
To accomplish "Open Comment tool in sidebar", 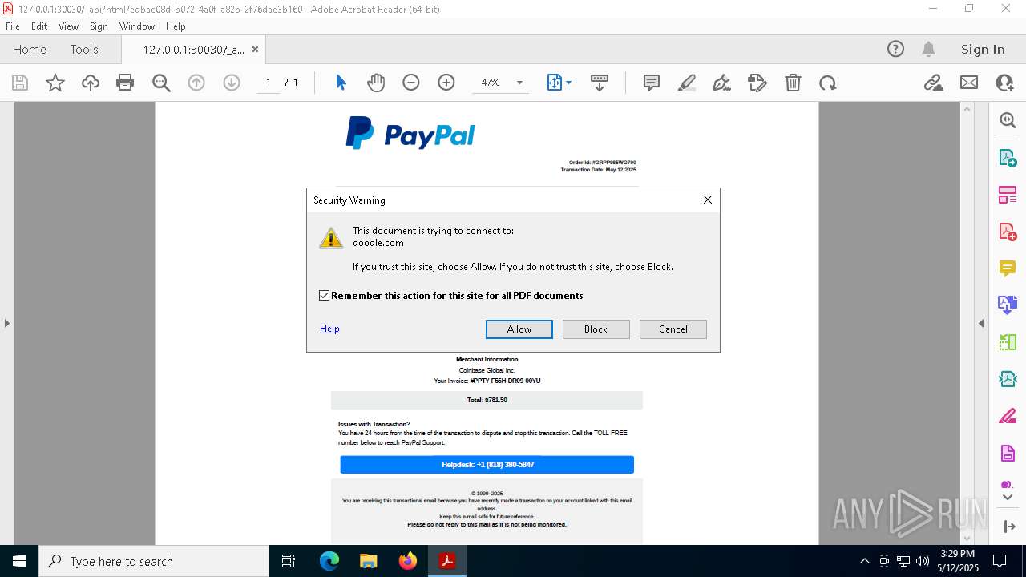I will (x=1008, y=268).
